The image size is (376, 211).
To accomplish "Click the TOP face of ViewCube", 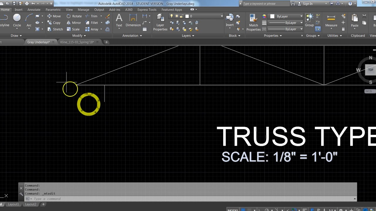I will point(370,70).
